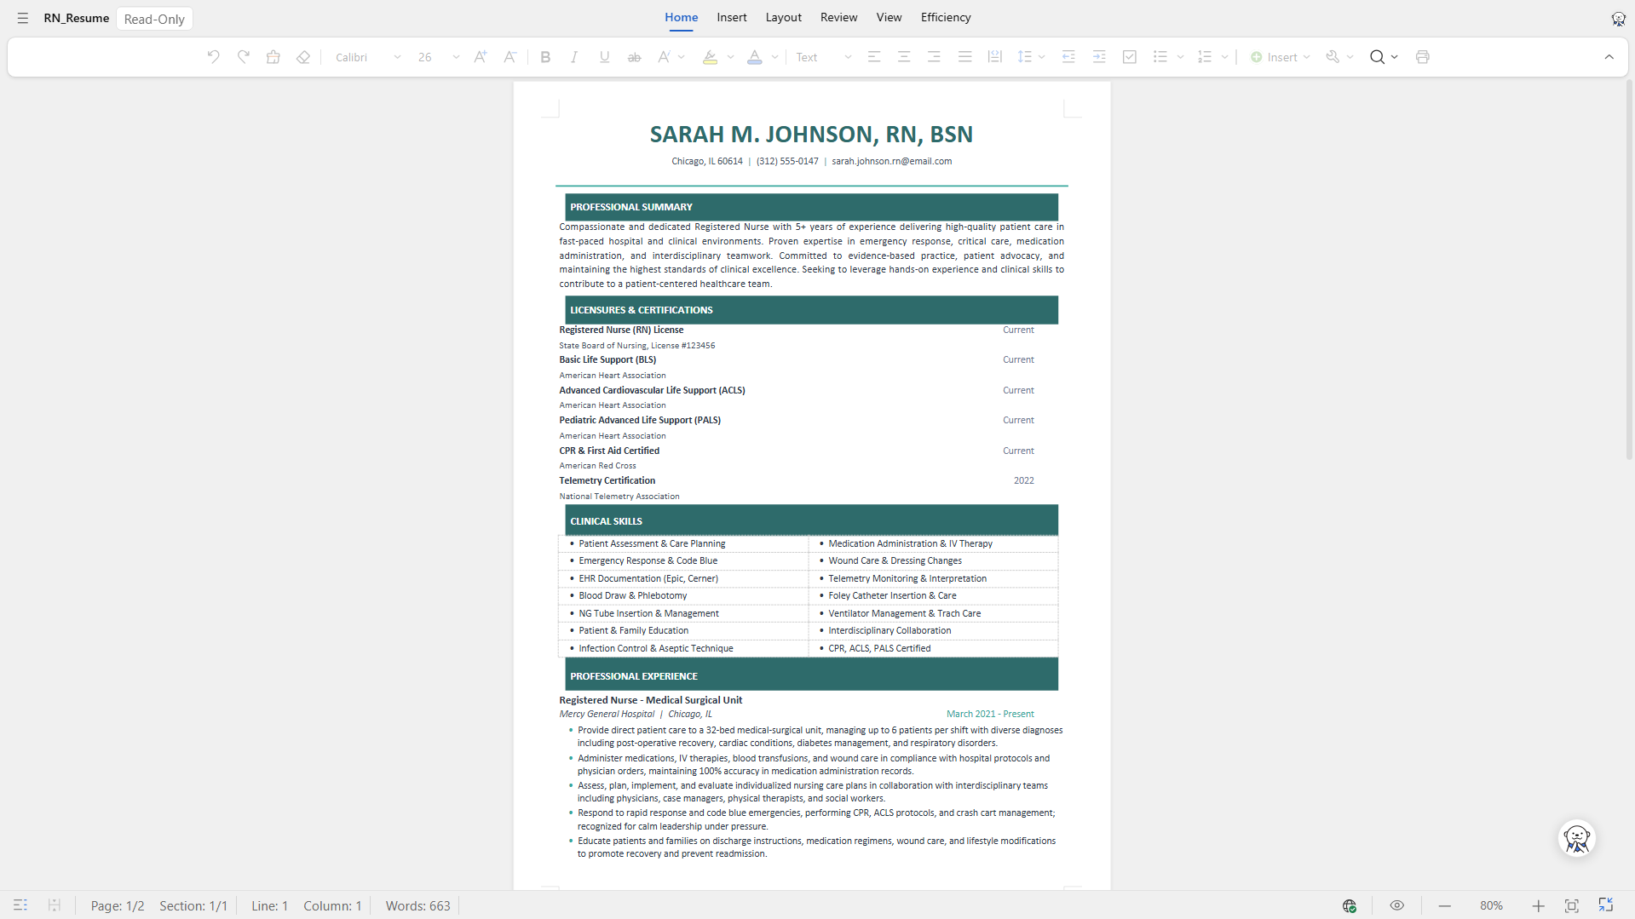This screenshot has width=1635, height=919.
Task: Collapse the toolbar with the chevron
Action: tap(1609, 57)
